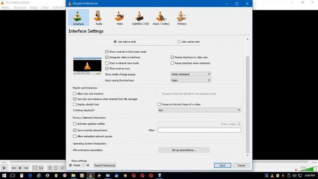The height and width of the screenshot is (179, 318).
Task: Click the clock showing 6:46 PM
Action: (x=310, y=176)
